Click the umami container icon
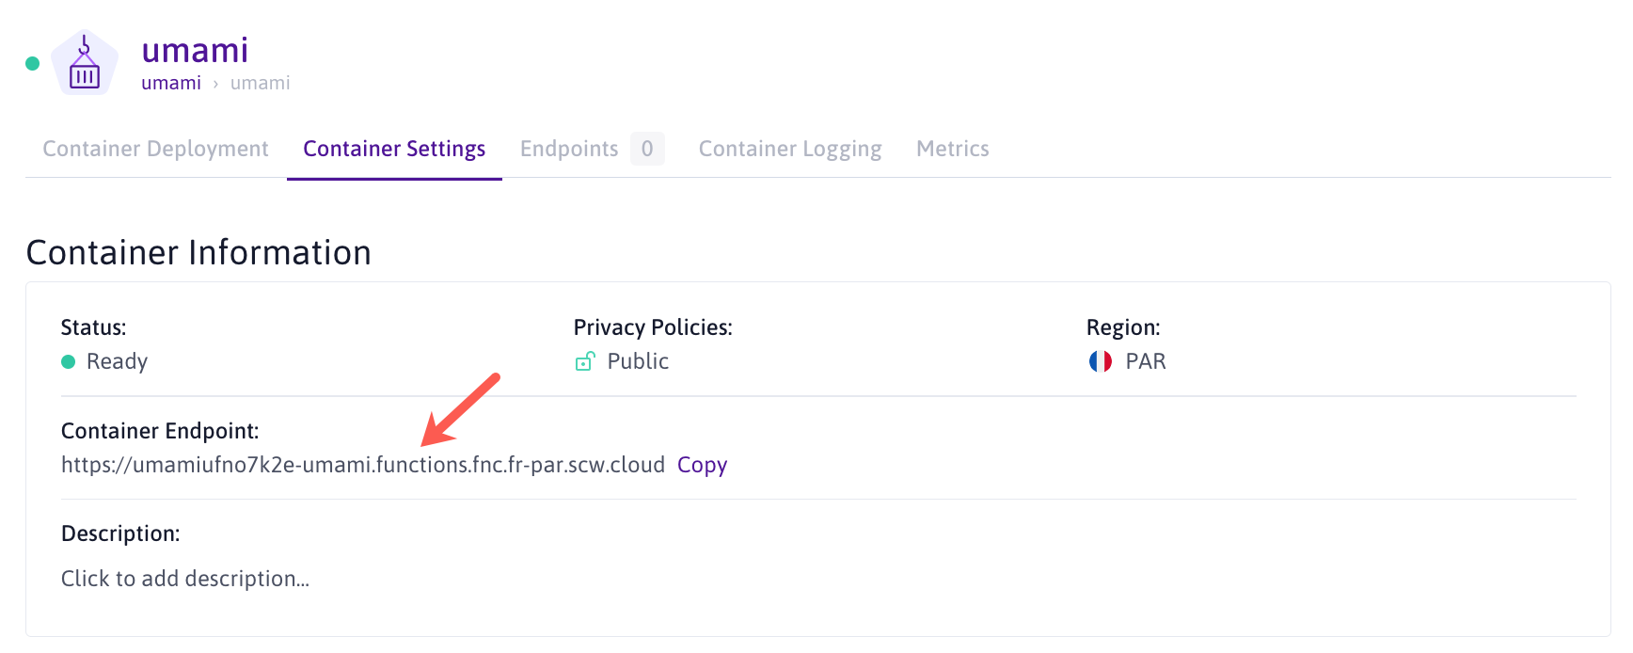This screenshot has width=1633, height=653. [85, 64]
